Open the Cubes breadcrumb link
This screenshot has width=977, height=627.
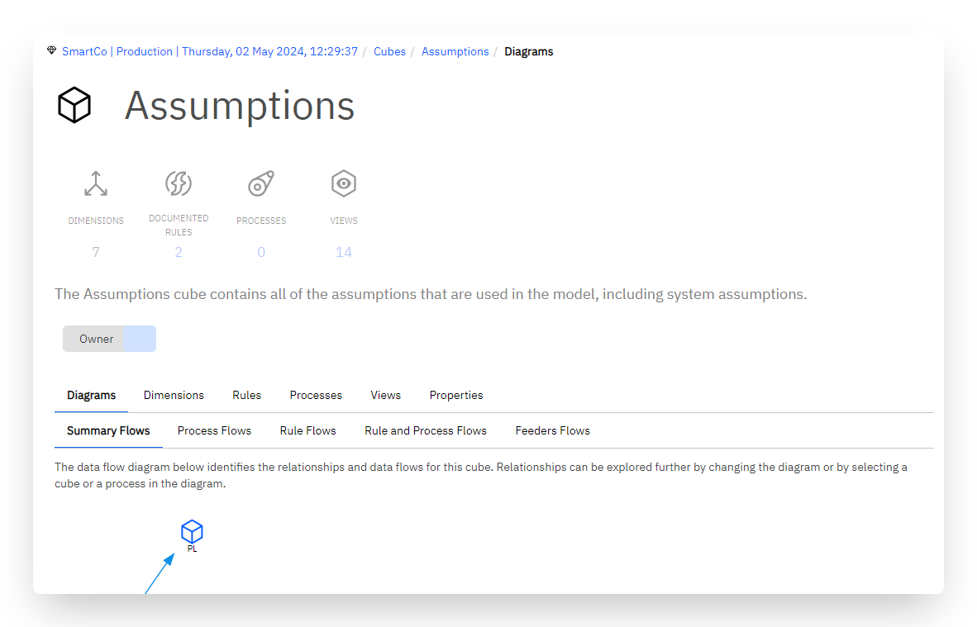[x=389, y=52]
